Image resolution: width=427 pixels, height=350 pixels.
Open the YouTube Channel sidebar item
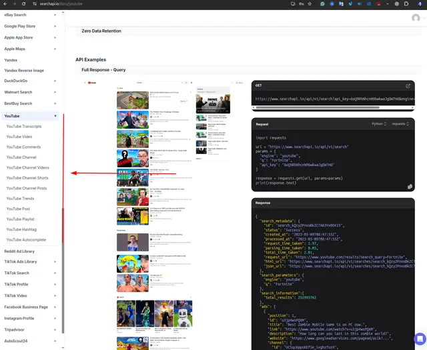click(x=21, y=157)
